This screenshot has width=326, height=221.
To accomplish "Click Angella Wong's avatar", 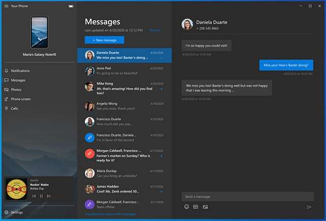I will point(90,106).
